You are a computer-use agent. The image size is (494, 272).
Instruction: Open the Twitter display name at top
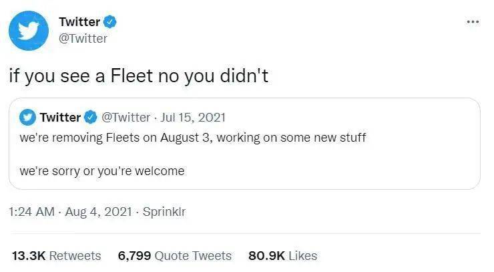tap(79, 22)
